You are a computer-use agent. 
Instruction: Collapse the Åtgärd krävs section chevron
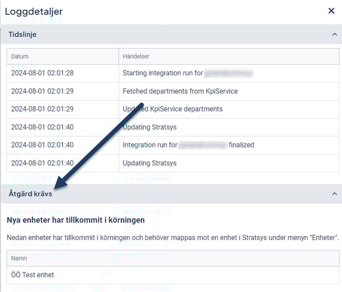tap(334, 194)
